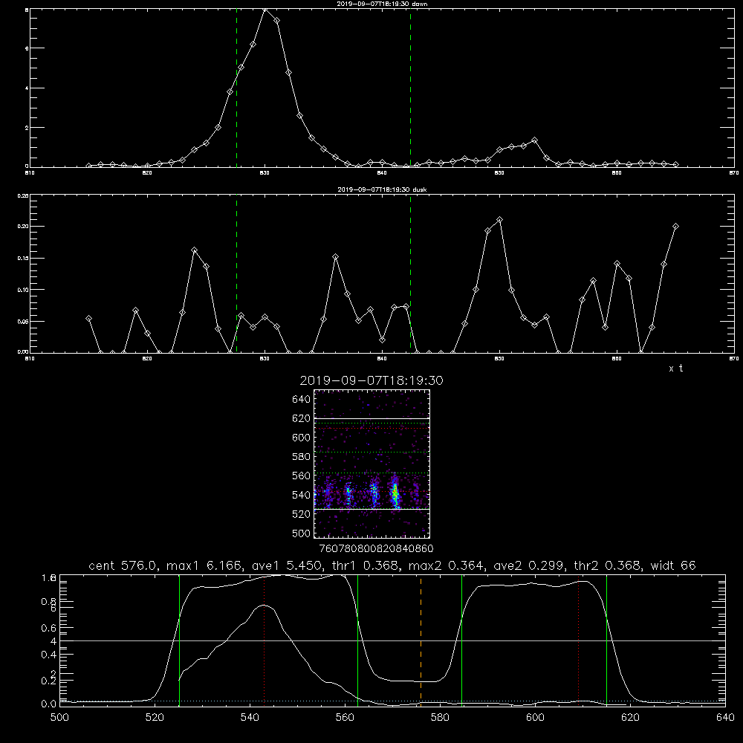The width and height of the screenshot is (743, 743).
Task: Click the '640' x-axis label of the bottom plot
Action: pyautogui.click(x=725, y=718)
